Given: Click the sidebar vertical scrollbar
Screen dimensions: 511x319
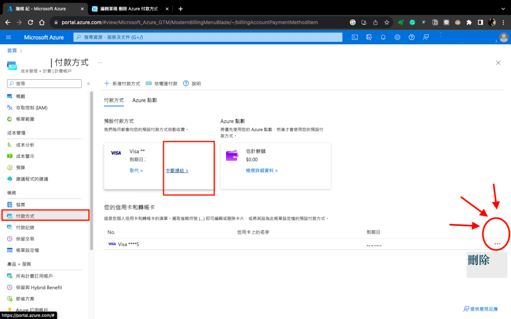Looking at the screenshot, I should pyautogui.click(x=91, y=171).
